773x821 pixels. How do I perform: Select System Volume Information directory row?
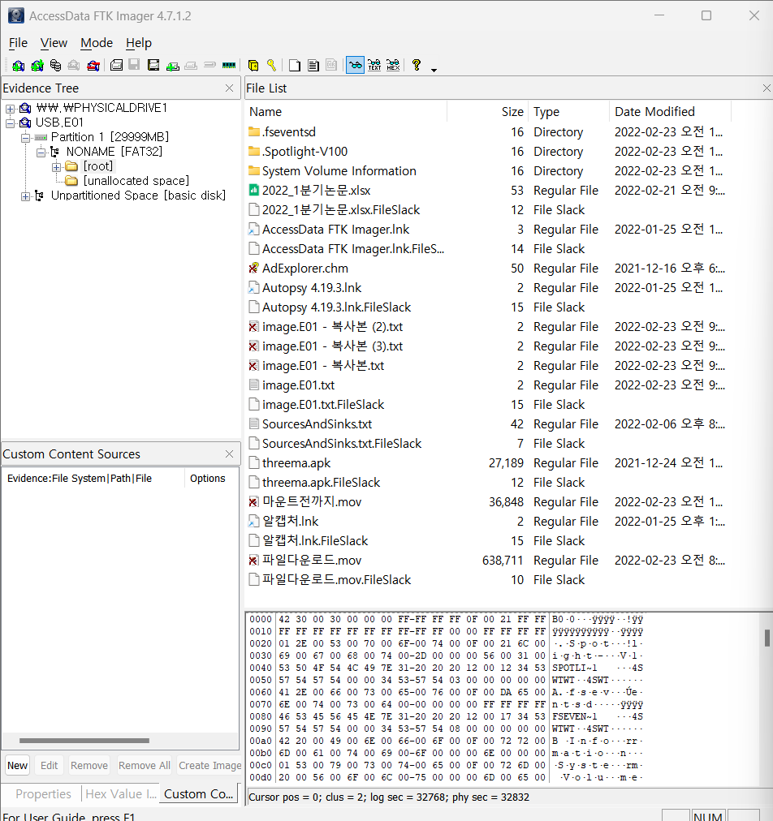487,170
